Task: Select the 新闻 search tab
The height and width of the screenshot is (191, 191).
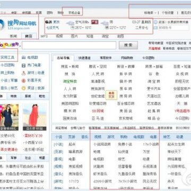Action: 13,36
